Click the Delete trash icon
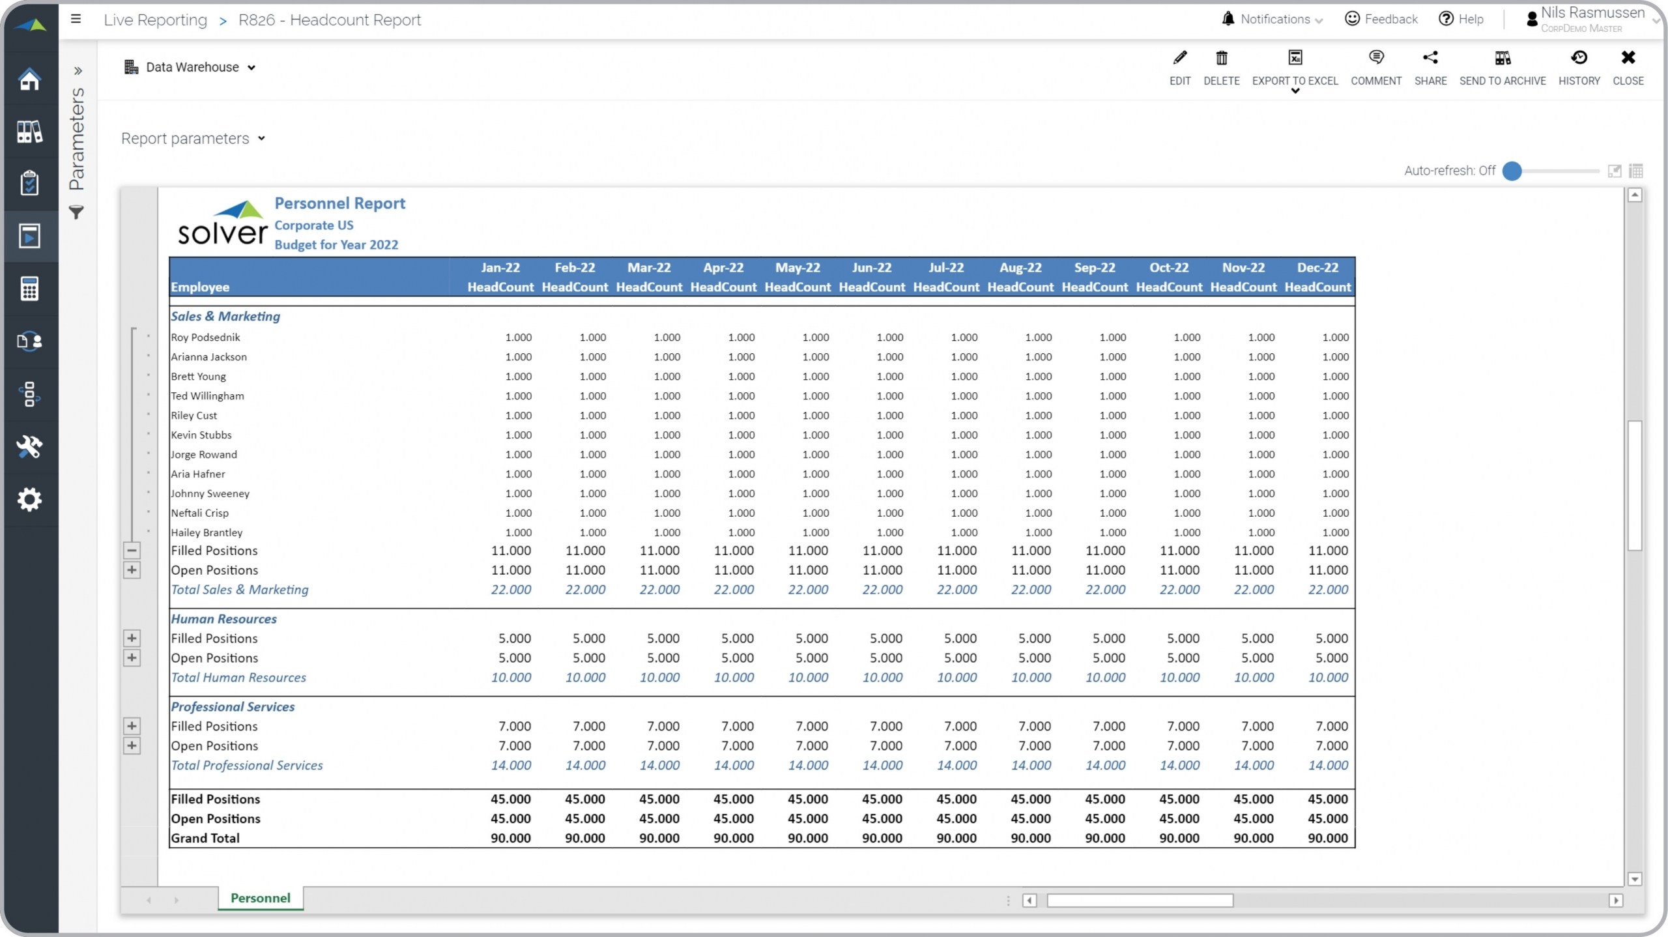The width and height of the screenshot is (1668, 937). coord(1221,59)
